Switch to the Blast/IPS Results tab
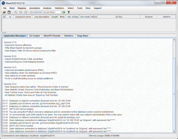The width and height of the screenshot is (178, 139). pyautogui.click(x=52, y=36)
